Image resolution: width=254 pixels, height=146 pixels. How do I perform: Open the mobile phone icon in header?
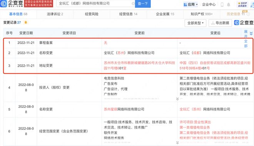point(222,5)
